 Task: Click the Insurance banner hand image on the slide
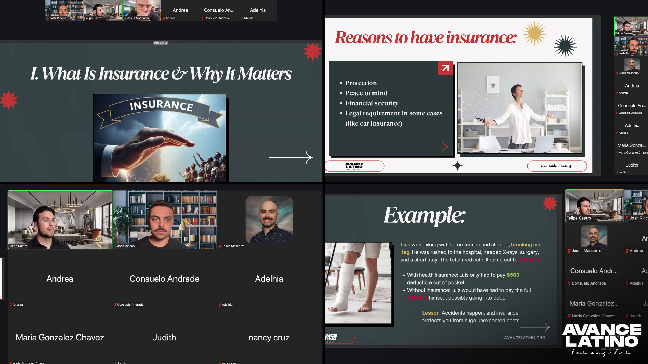tap(159, 138)
